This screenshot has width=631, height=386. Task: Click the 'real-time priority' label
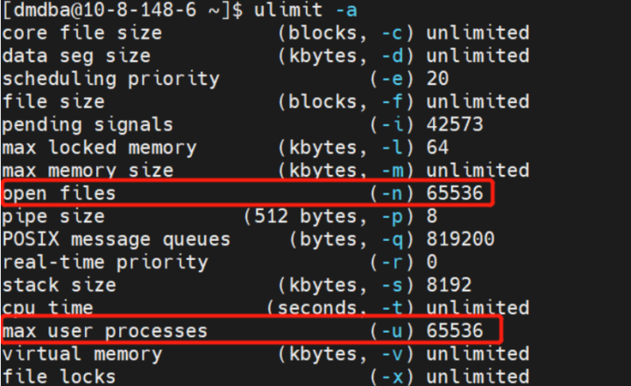(x=105, y=263)
